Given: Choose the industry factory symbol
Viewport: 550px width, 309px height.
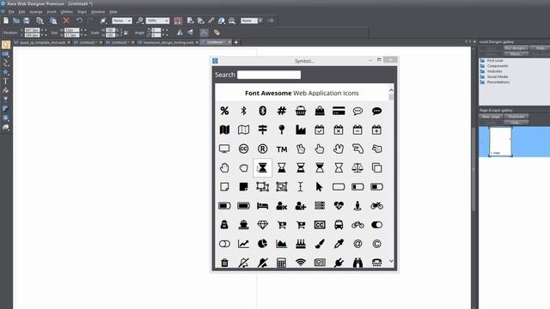Looking at the screenshot, I should (x=301, y=130).
